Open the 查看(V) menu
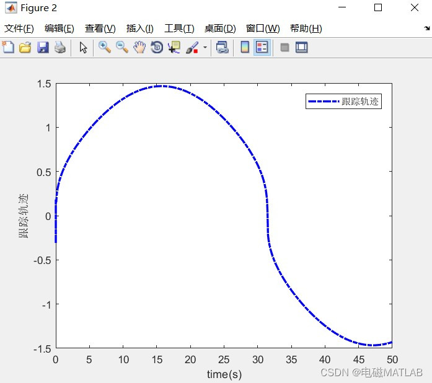The width and height of the screenshot is (432, 383). 100,29
